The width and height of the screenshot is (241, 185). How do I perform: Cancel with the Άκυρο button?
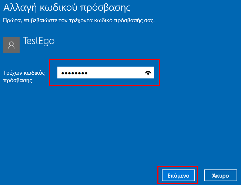pyautogui.click(x=221, y=175)
